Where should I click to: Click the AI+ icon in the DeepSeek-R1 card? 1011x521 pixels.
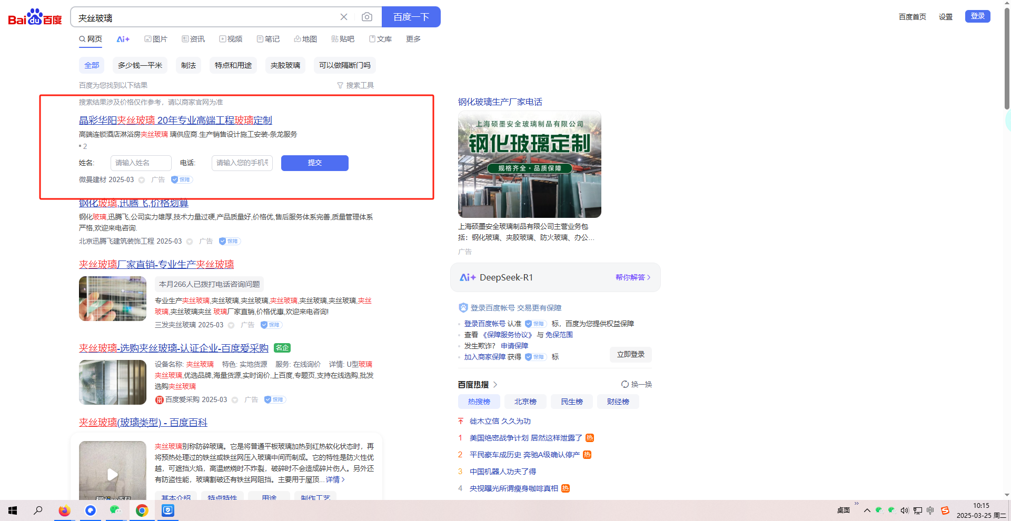tap(468, 277)
